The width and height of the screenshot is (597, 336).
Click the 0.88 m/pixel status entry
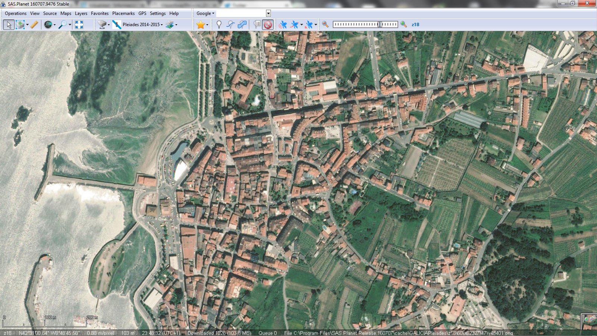(x=100, y=333)
